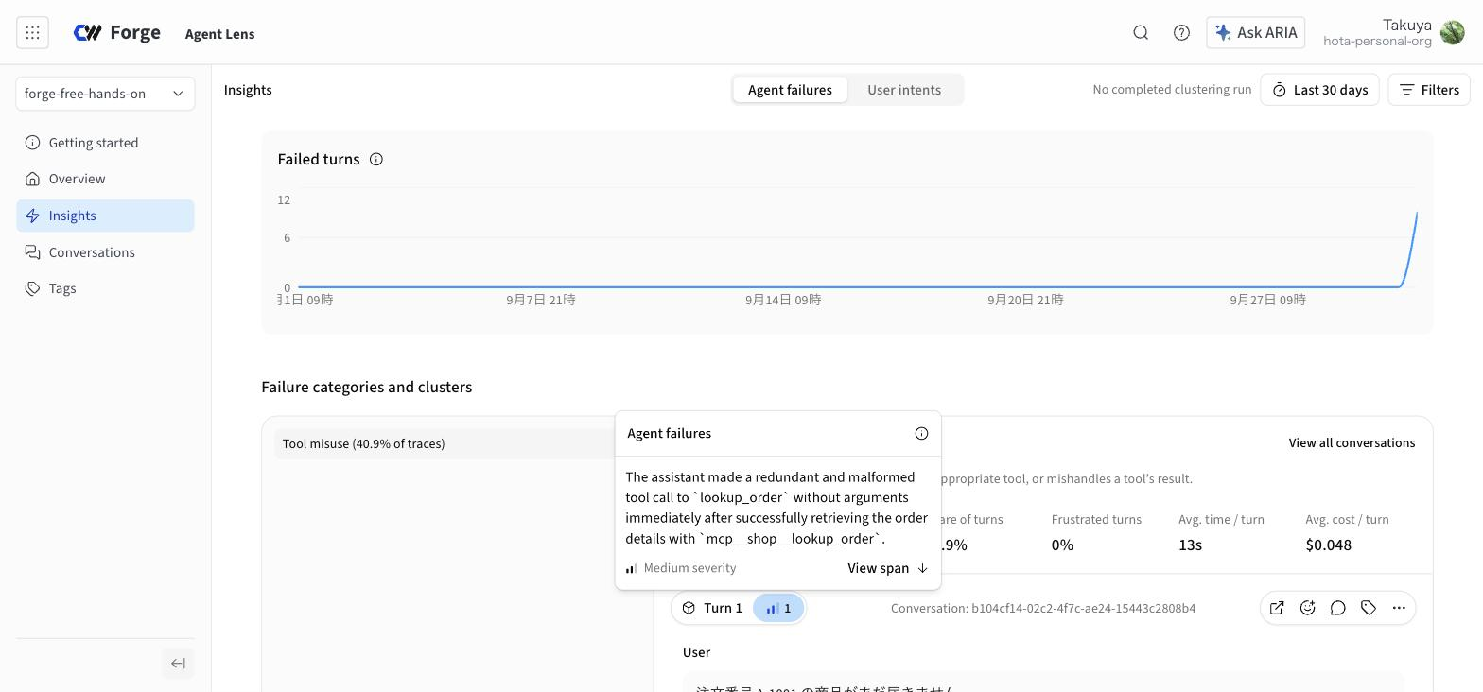Collapse the sidebar panel
This screenshot has height=692, width=1483.
178,664
